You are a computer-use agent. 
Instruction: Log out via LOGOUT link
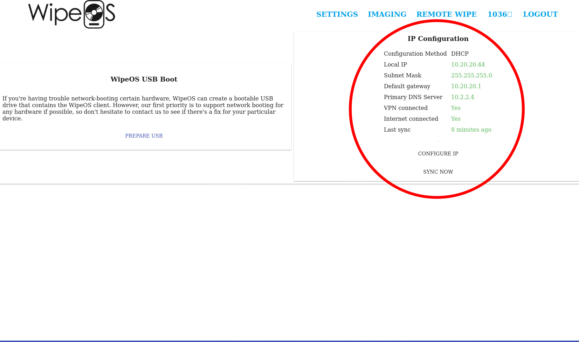tap(540, 14)
